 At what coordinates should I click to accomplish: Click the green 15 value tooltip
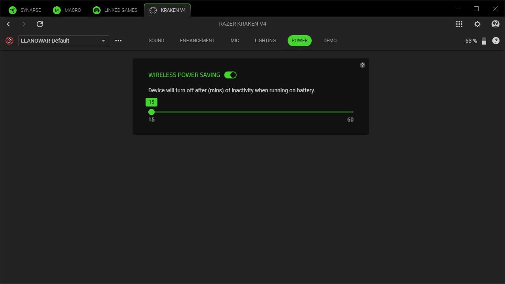point(151,102)
